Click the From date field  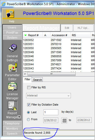[x=51, y=120]
